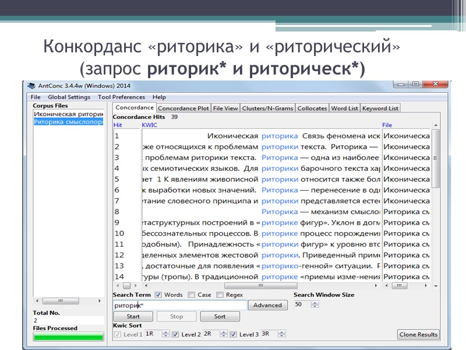The height and width of the screenshot is (350, 466).
Task: Click the AntConc application icon in title bar
Action: click(x=31, y=86)
